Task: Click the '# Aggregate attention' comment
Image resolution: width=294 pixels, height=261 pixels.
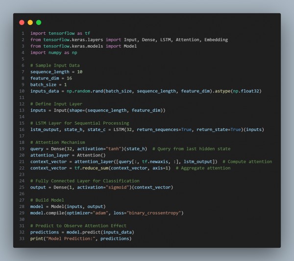Action: point(203,168)
